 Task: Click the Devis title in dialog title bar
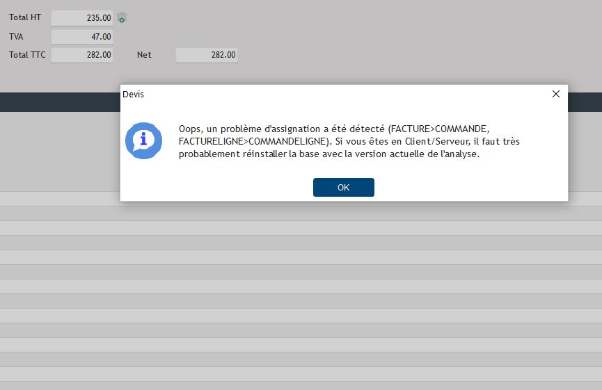[133, 94]
